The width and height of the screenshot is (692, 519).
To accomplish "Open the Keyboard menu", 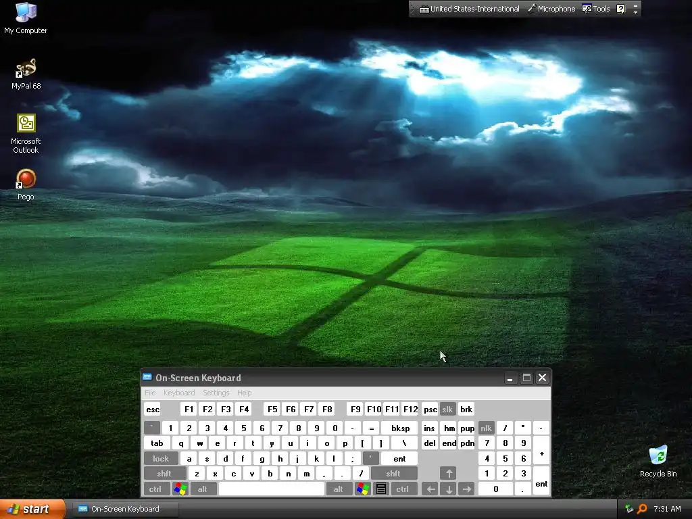I will [178, 393].
